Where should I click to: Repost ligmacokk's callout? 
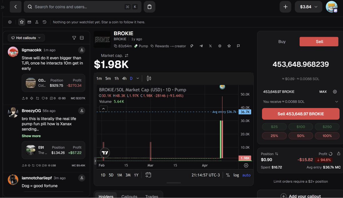point(37,98)
